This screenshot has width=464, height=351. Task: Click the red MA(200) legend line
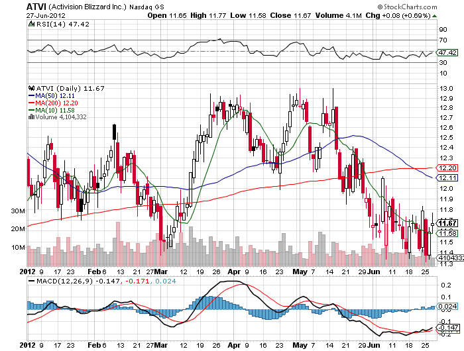32,103
